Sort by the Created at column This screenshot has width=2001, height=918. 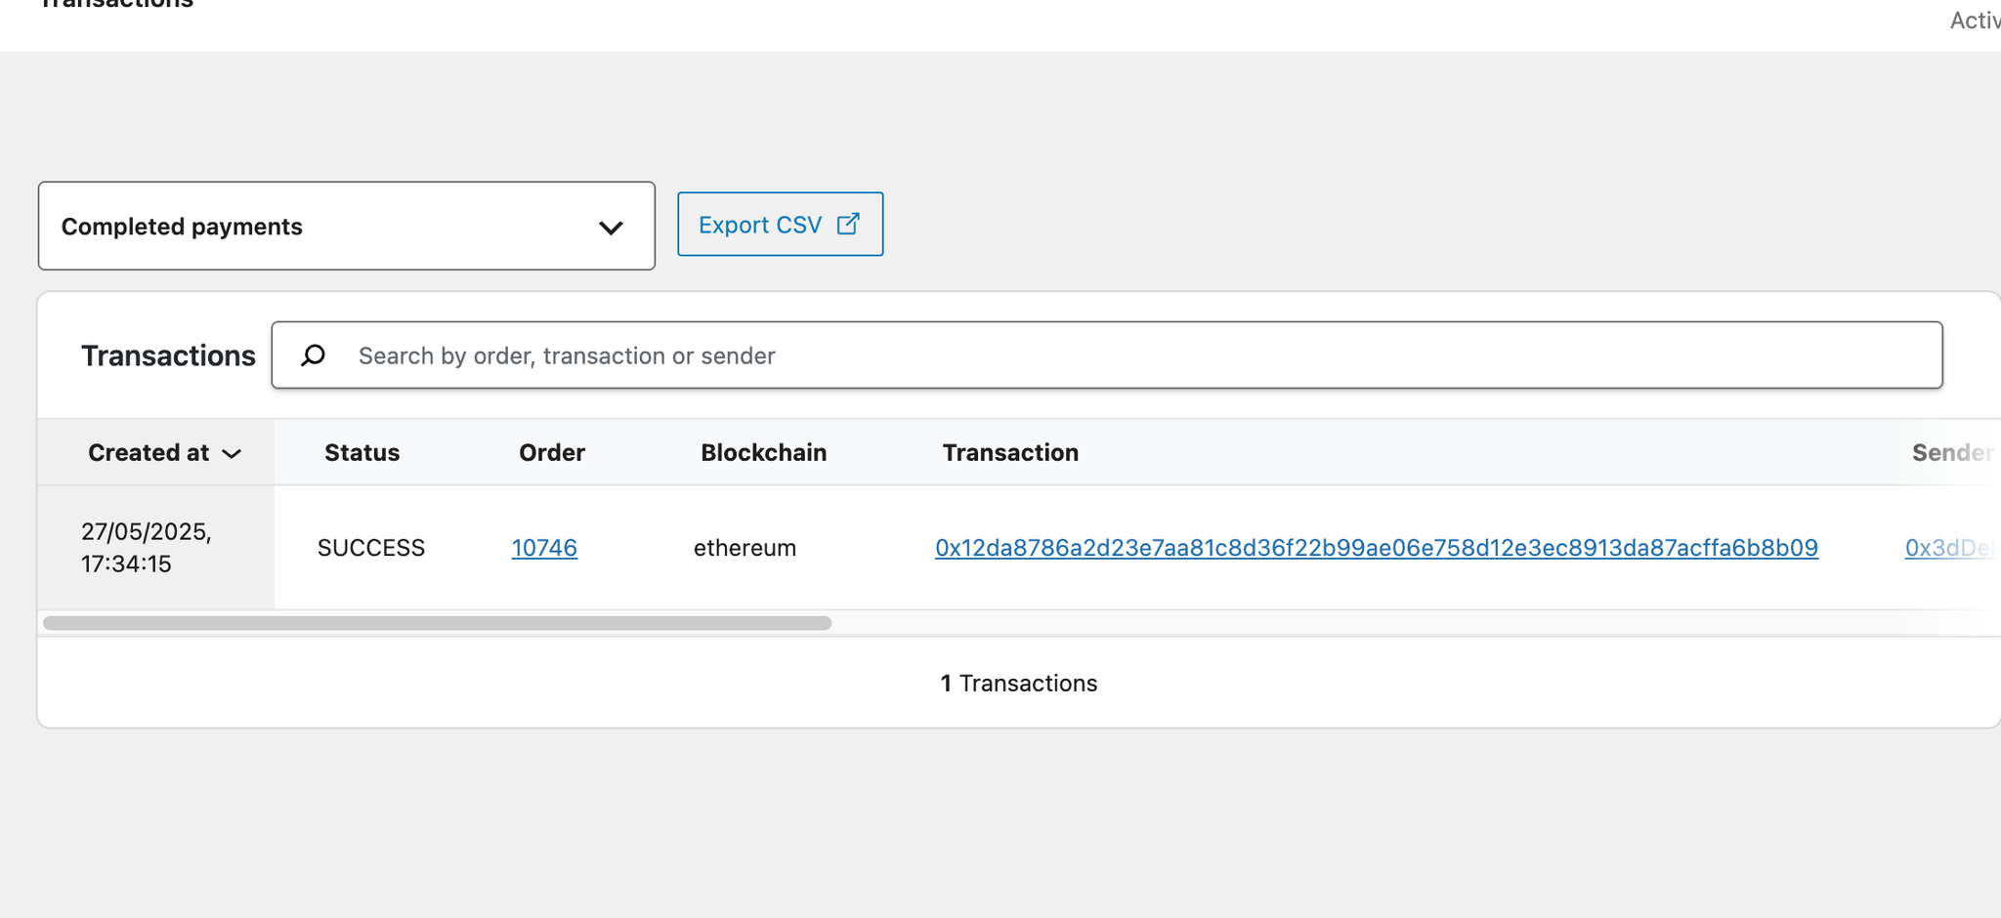149,453
